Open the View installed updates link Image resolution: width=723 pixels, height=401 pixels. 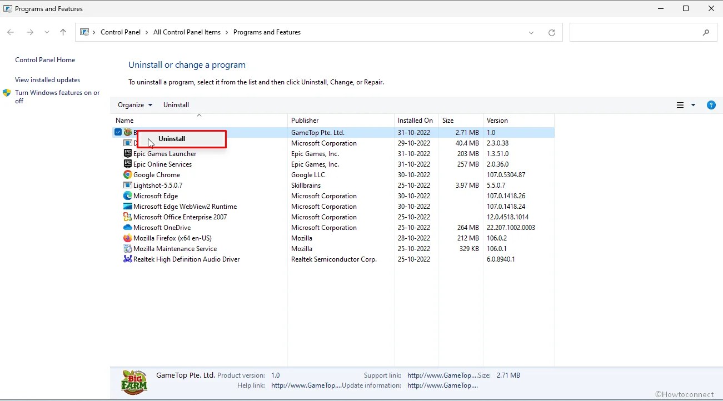pyautogui.click(x=47, y=79)
